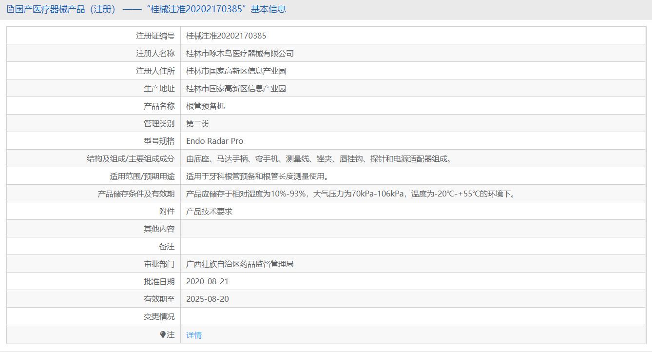Select the storage conditions text with 70kPa-106kPa

pyautogui.click(x=351, y=194)
